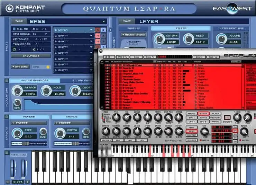Open the Chorus Preset dropdown
This screenshot has height=185, width=256.
click(x=72, y=123)
